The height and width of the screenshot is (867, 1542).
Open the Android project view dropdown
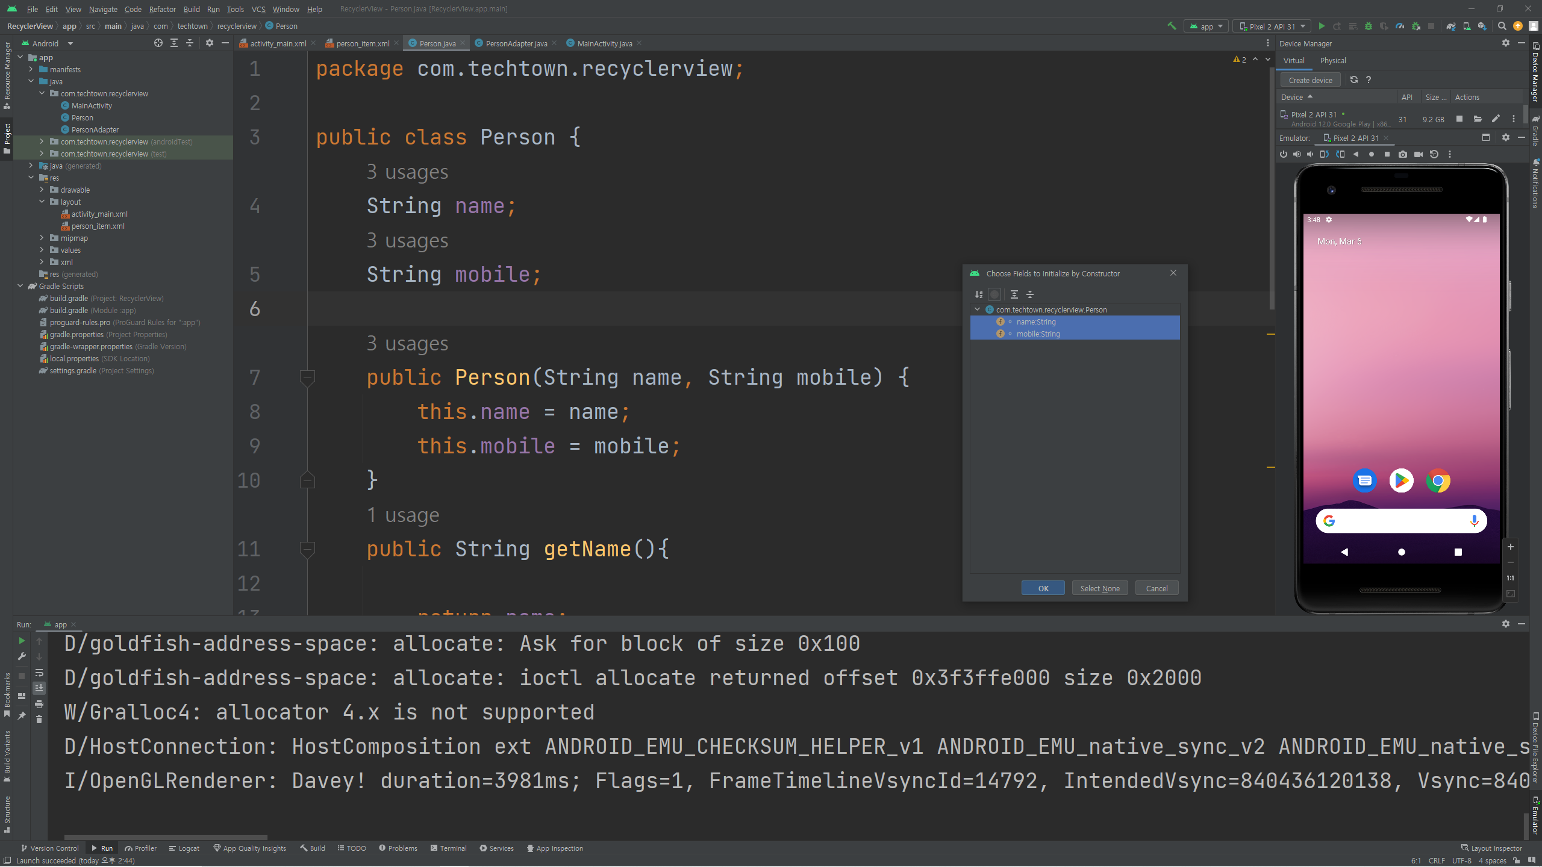[47, 43]
